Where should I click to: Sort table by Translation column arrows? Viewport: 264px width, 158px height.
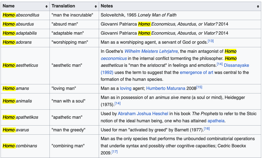[x=96, y=6]
